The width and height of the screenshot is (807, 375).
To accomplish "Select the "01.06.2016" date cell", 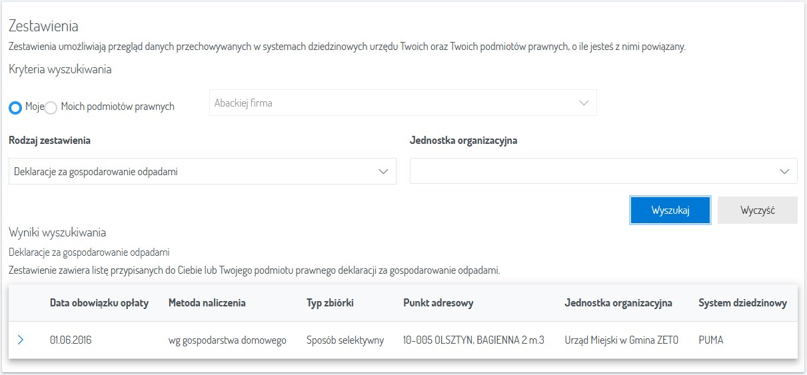I will [x=71, y=340].
